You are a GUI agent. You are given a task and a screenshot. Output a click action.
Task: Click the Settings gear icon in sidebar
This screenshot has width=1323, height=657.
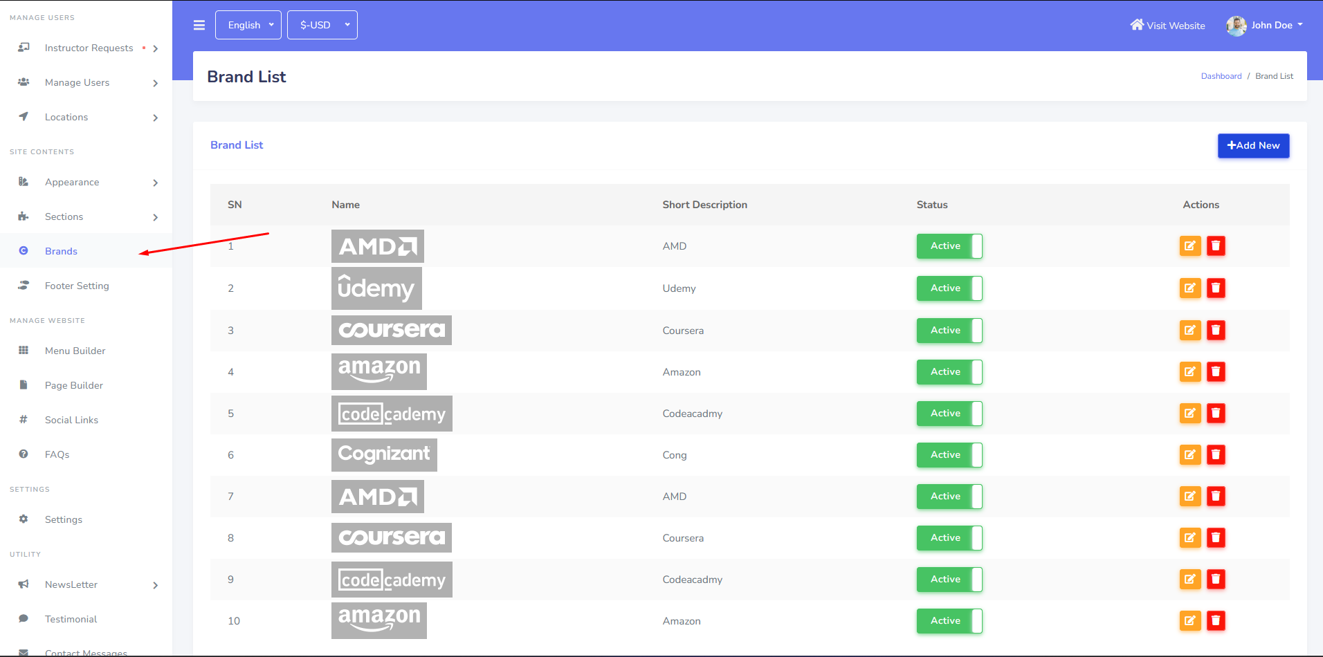tap(24, 519)
